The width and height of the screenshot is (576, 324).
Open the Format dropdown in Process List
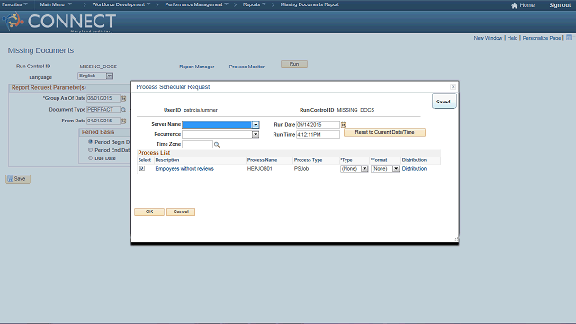coord(396,169)
